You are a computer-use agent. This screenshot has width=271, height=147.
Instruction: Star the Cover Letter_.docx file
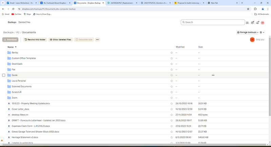pos(172,109)
